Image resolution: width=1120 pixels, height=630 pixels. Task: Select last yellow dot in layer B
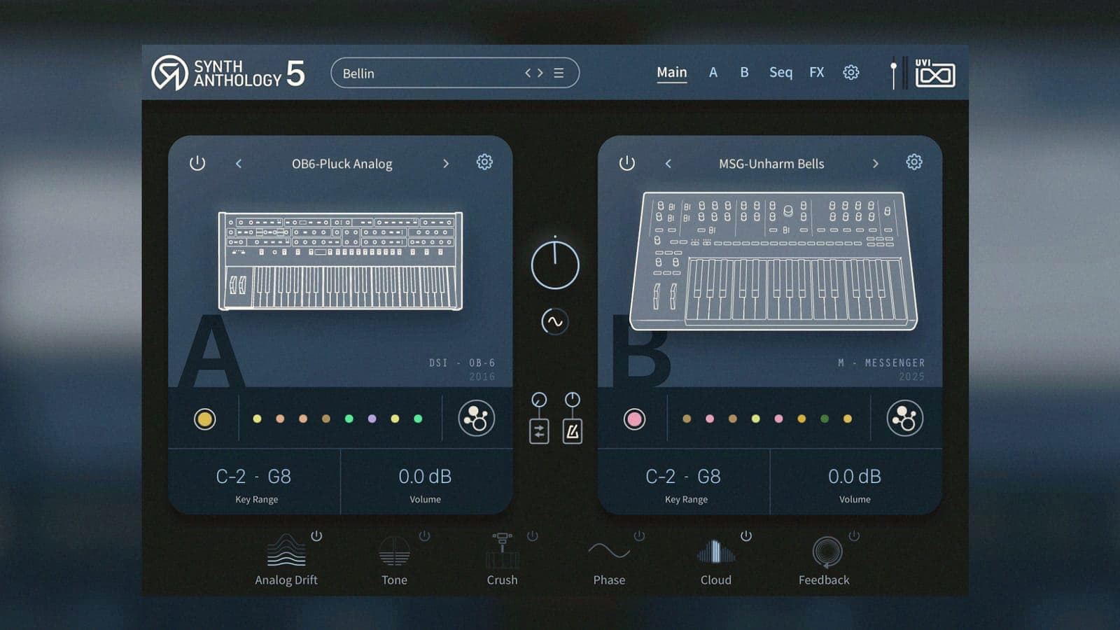[x=848, y=419]
